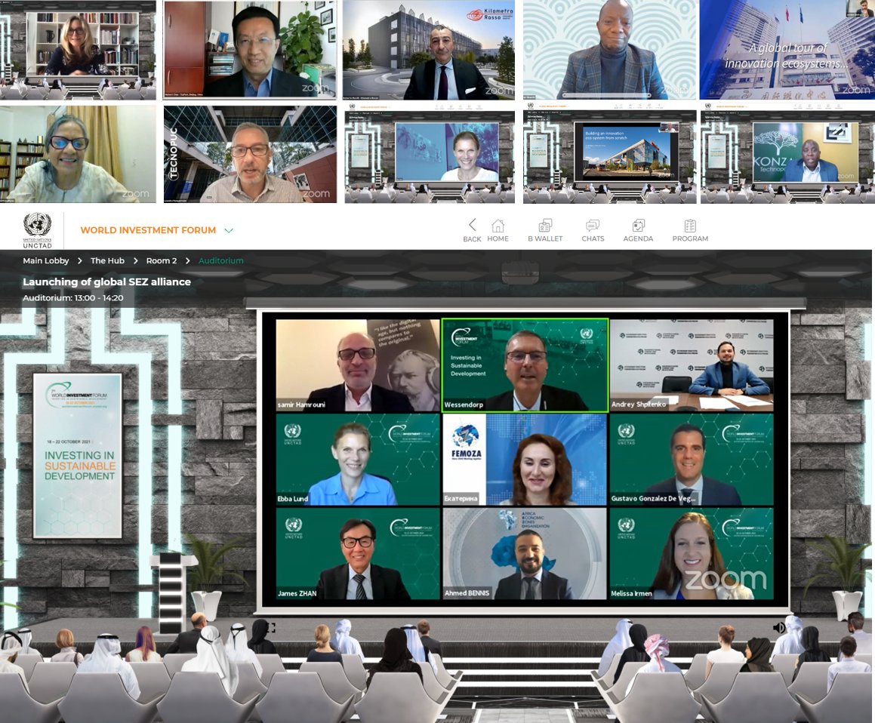The height and width of the screenshot is (723, 875).
Task: Open the B Wallet icon
Action: coord(545,226)
